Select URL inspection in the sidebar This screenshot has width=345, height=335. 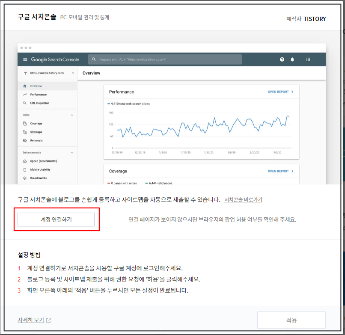[x=48, y=103]
